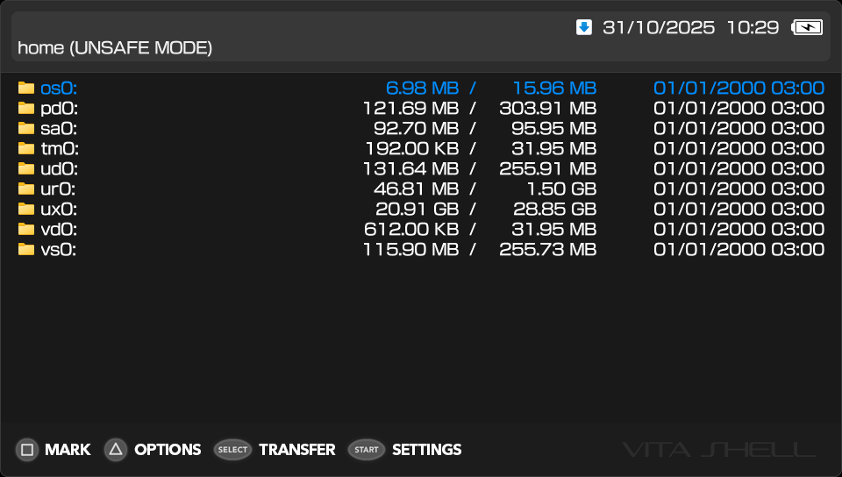Click the VITA SHELL logo text
The width and height of the screenshot is (842, 477).
coord(718,450)
